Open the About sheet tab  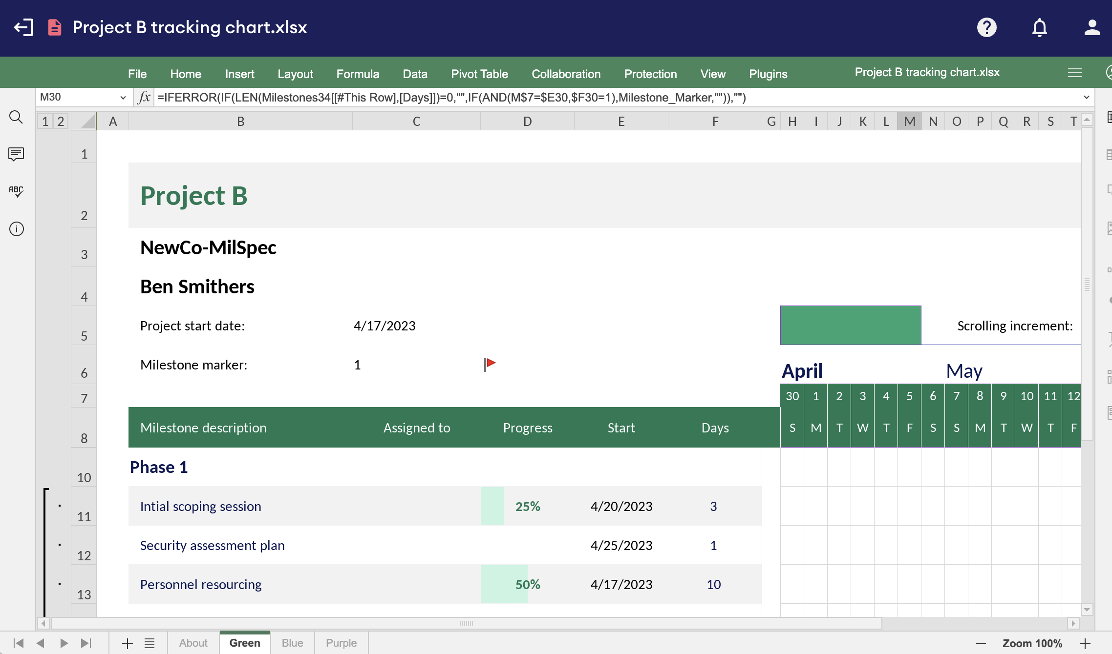click(x=193, y=643)
